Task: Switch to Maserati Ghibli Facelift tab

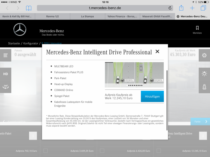Action: click(157, 16)
